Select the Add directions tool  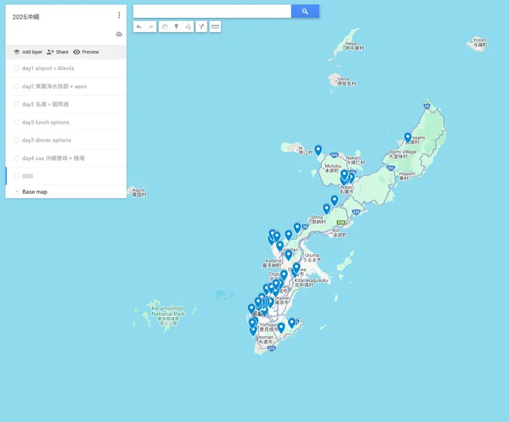coord(202,27)
